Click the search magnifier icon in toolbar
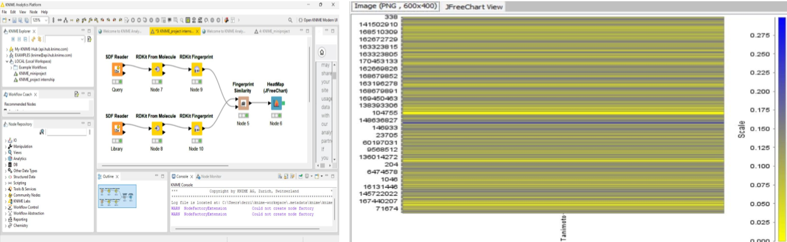787x242 pixels. pyautogui.click(x=289, y=20)
